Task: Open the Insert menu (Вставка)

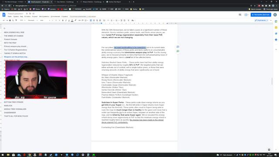Action: [x=27, y=17]
